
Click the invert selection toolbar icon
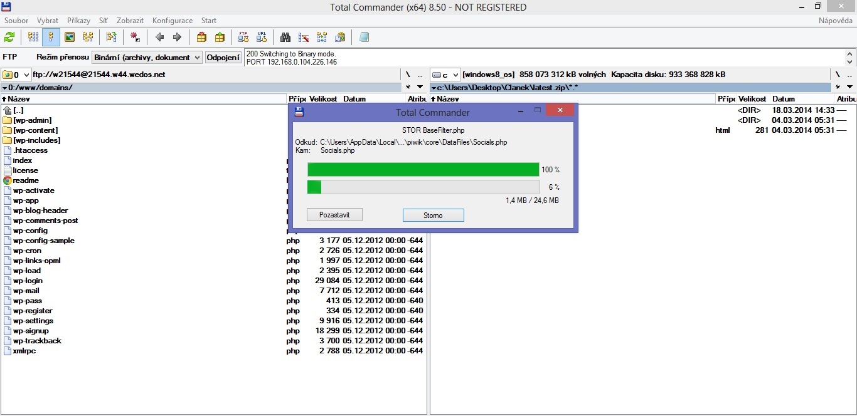click(x=111, y=37)
